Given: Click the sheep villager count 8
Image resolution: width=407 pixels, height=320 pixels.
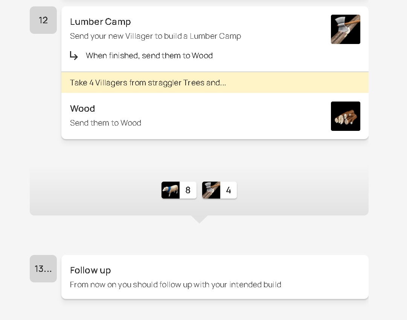Looking at the screenshot, I should (x=188, y=190).
